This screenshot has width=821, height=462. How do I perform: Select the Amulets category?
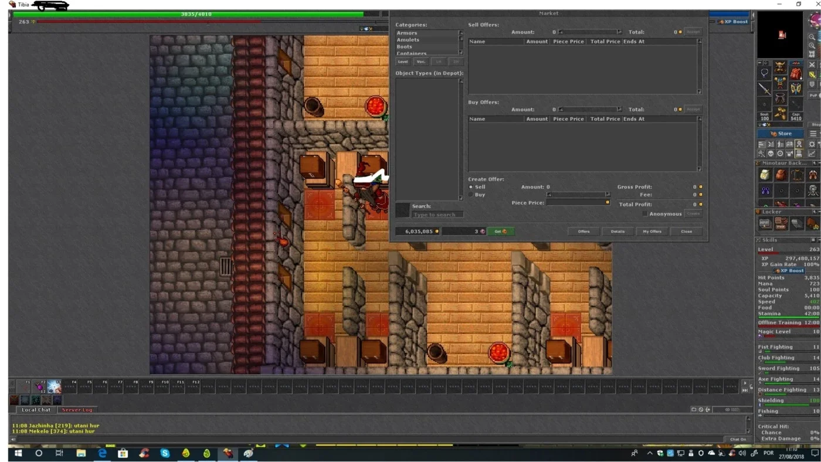(426, 40)
